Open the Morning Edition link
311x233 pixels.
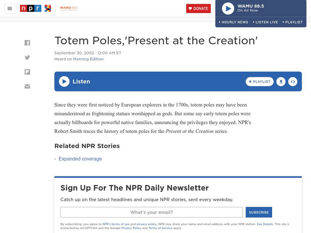click(x=88, y=59)
